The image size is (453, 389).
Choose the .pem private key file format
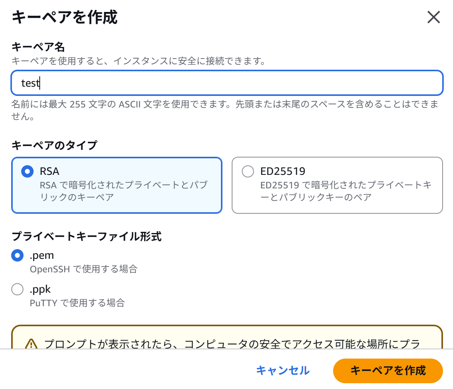[17, 255]
